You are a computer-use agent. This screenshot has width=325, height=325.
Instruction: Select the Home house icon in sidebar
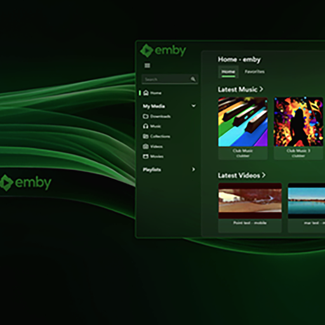click(146, 93)
